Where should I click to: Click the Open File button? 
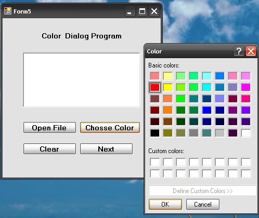click(x=49, y=128)
